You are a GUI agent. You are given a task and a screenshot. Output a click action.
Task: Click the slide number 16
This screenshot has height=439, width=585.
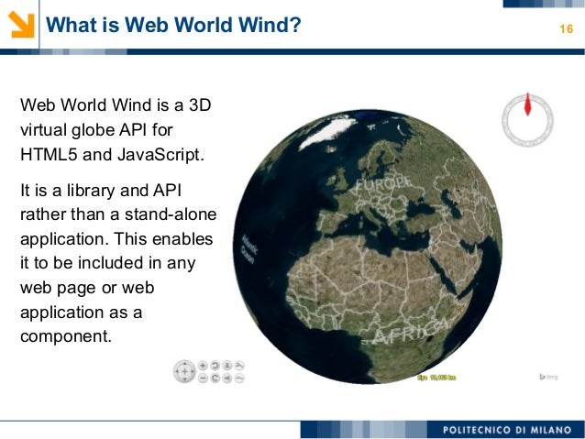[x=566, y=28]
